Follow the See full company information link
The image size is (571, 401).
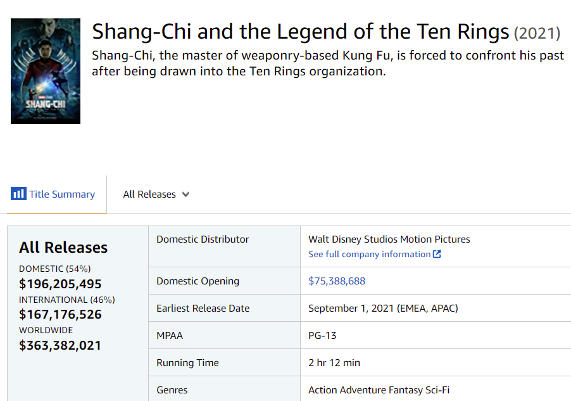point(369,254)
